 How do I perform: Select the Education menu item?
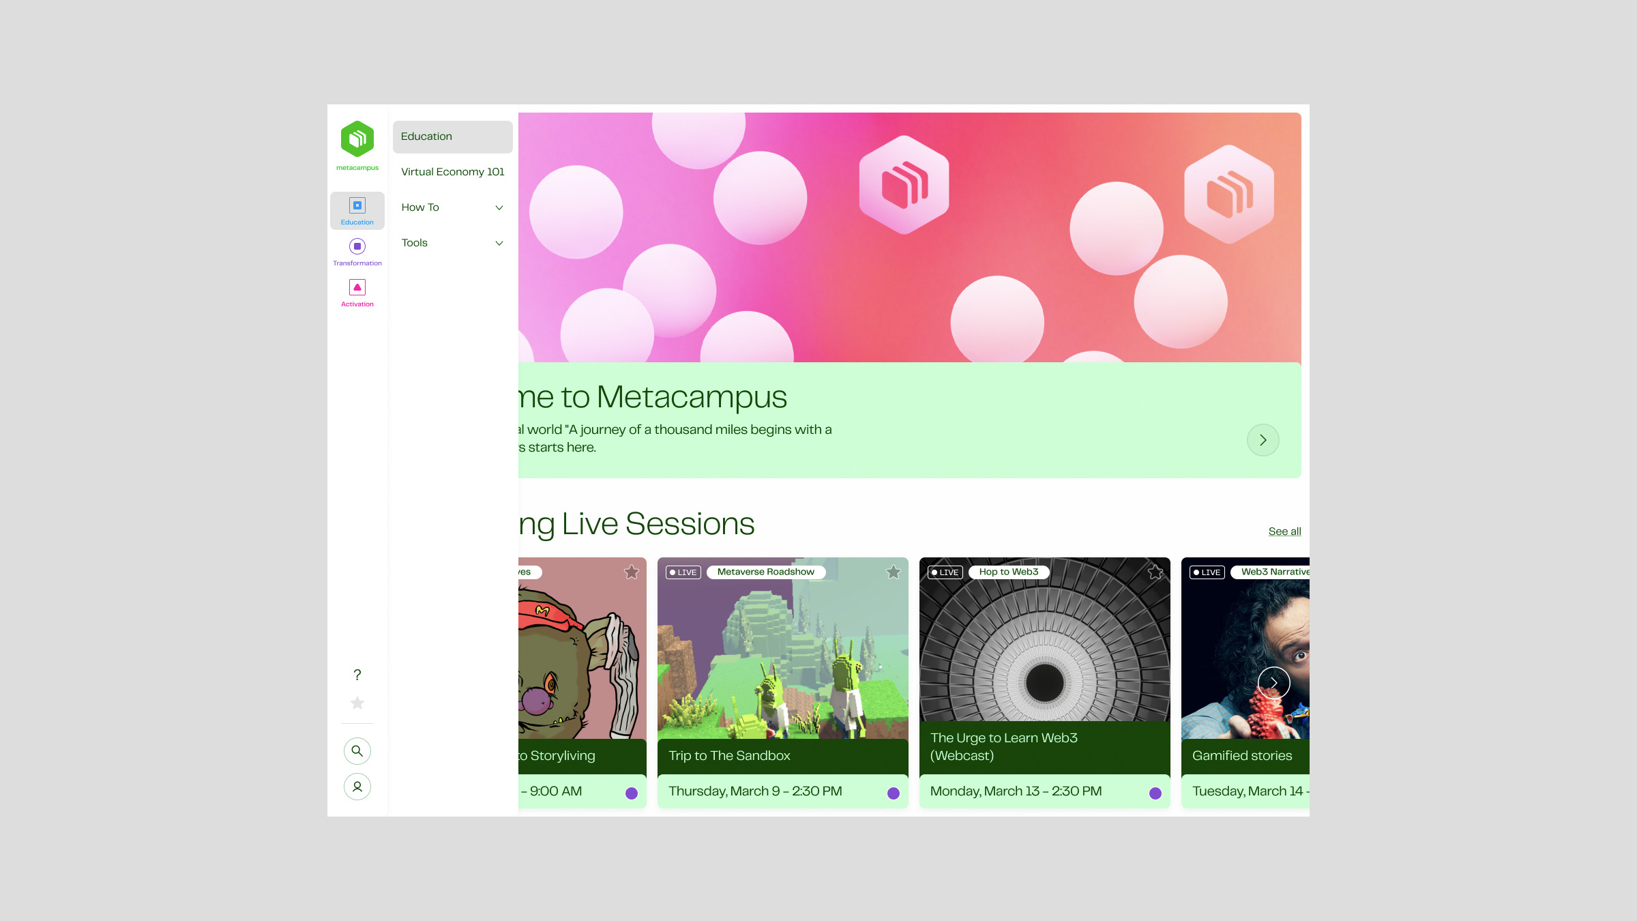coord(453,136)
